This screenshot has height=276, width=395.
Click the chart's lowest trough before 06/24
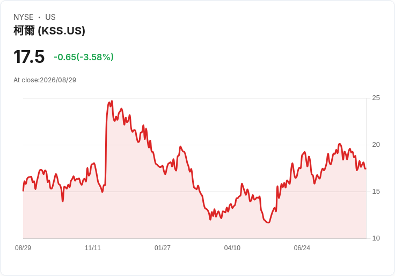268,222
